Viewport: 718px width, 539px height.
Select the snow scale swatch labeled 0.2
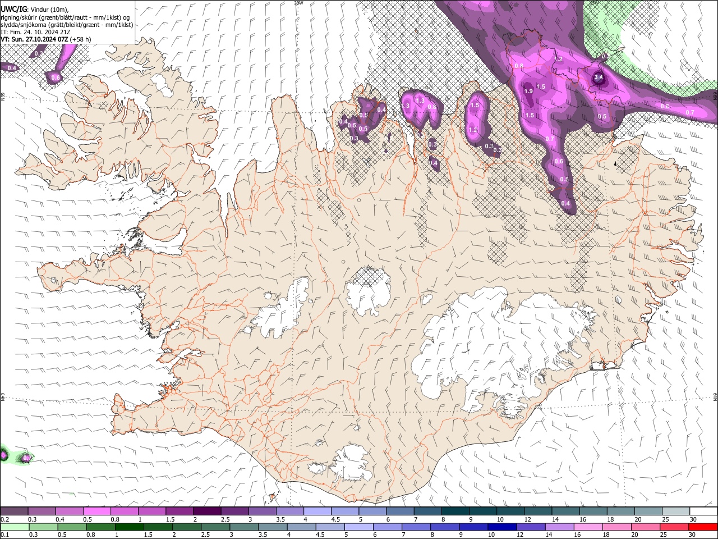(14, 511)
